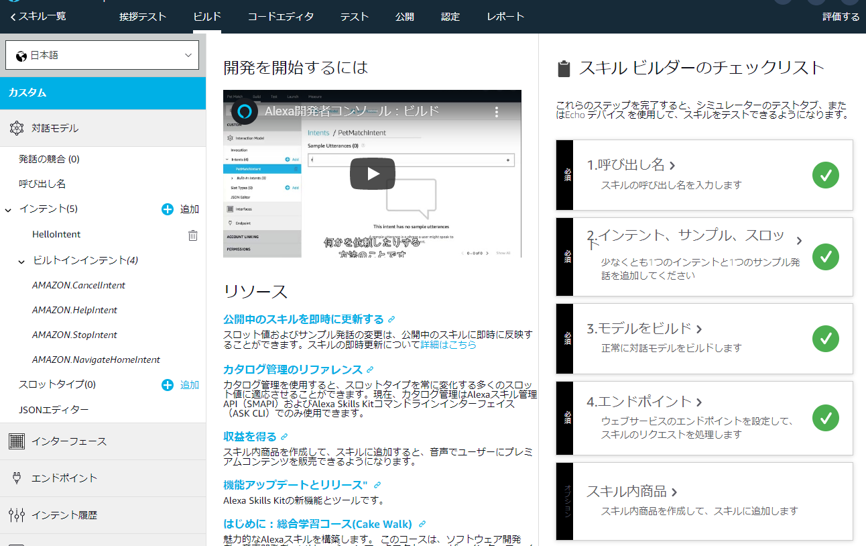The image size is (866, 546).
Task: Click the インテント履歴 sliders icon
Action: click(17, 515)
